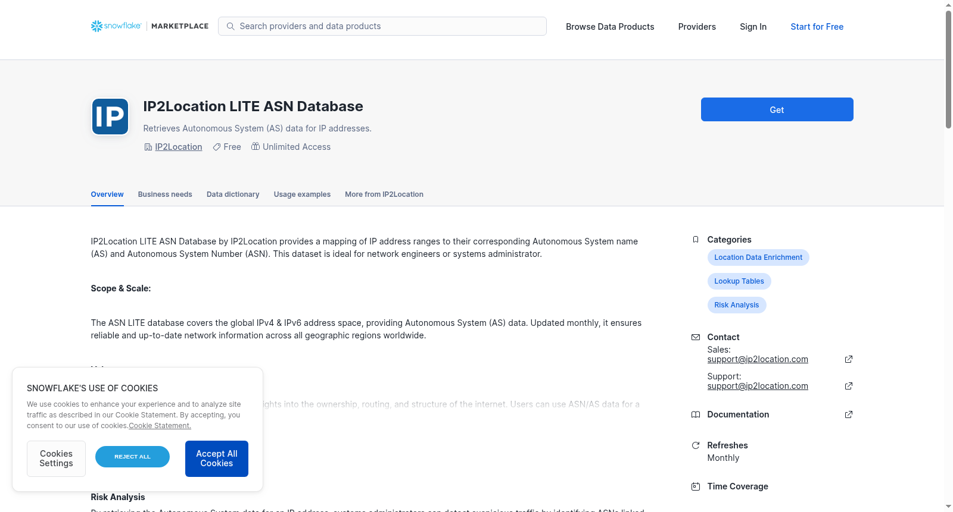Click the Unlimited Access label
Screen dimensions: 953x512
point(297,147)
